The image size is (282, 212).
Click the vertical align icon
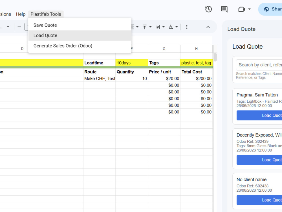tap(144, 27)
